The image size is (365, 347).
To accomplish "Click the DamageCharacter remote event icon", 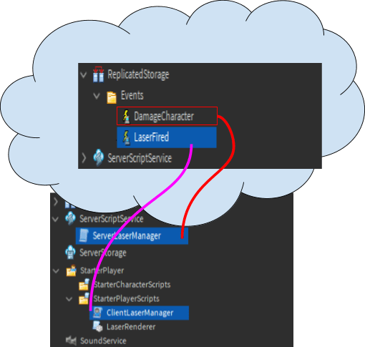I will click(126, 117).
